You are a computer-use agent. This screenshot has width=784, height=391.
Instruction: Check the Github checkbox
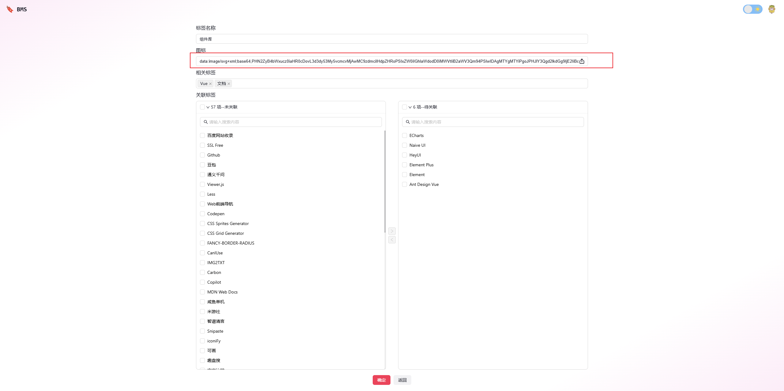pyautogui.click(x=202, y=155)
